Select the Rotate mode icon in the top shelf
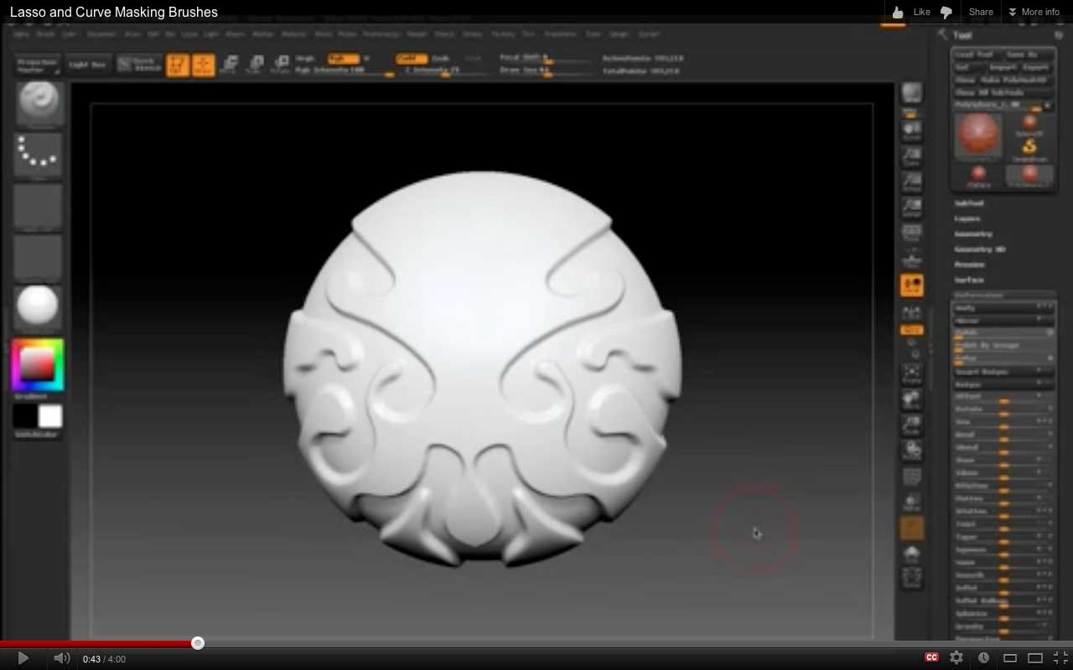The height and width of the screenshot is (670, 1073). click(281, 64)
